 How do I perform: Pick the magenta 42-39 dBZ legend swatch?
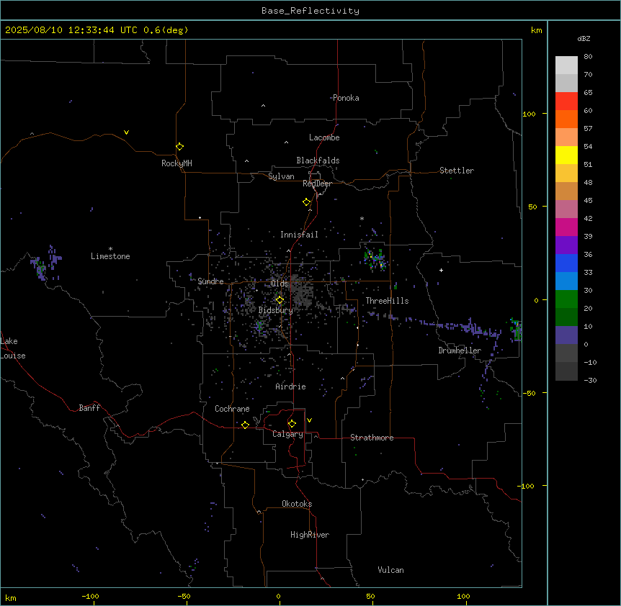566,227
